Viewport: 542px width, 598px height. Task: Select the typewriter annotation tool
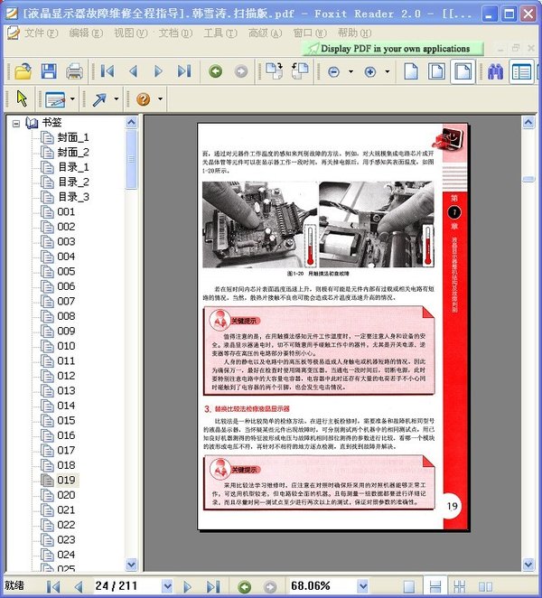pyautogui.click(x=55, y=99)
